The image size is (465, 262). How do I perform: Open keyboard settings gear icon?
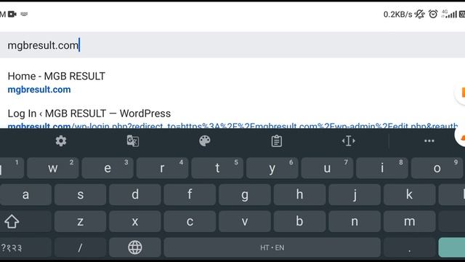(61, 140)
